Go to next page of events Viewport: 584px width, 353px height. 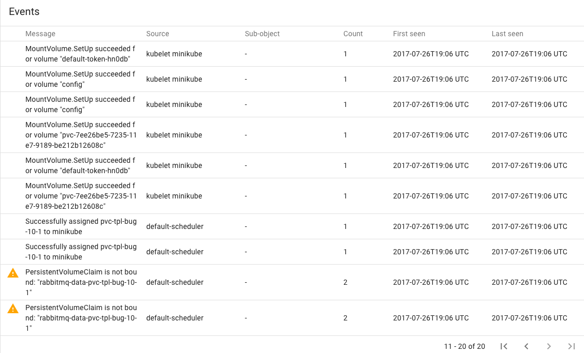pos(549,346)
